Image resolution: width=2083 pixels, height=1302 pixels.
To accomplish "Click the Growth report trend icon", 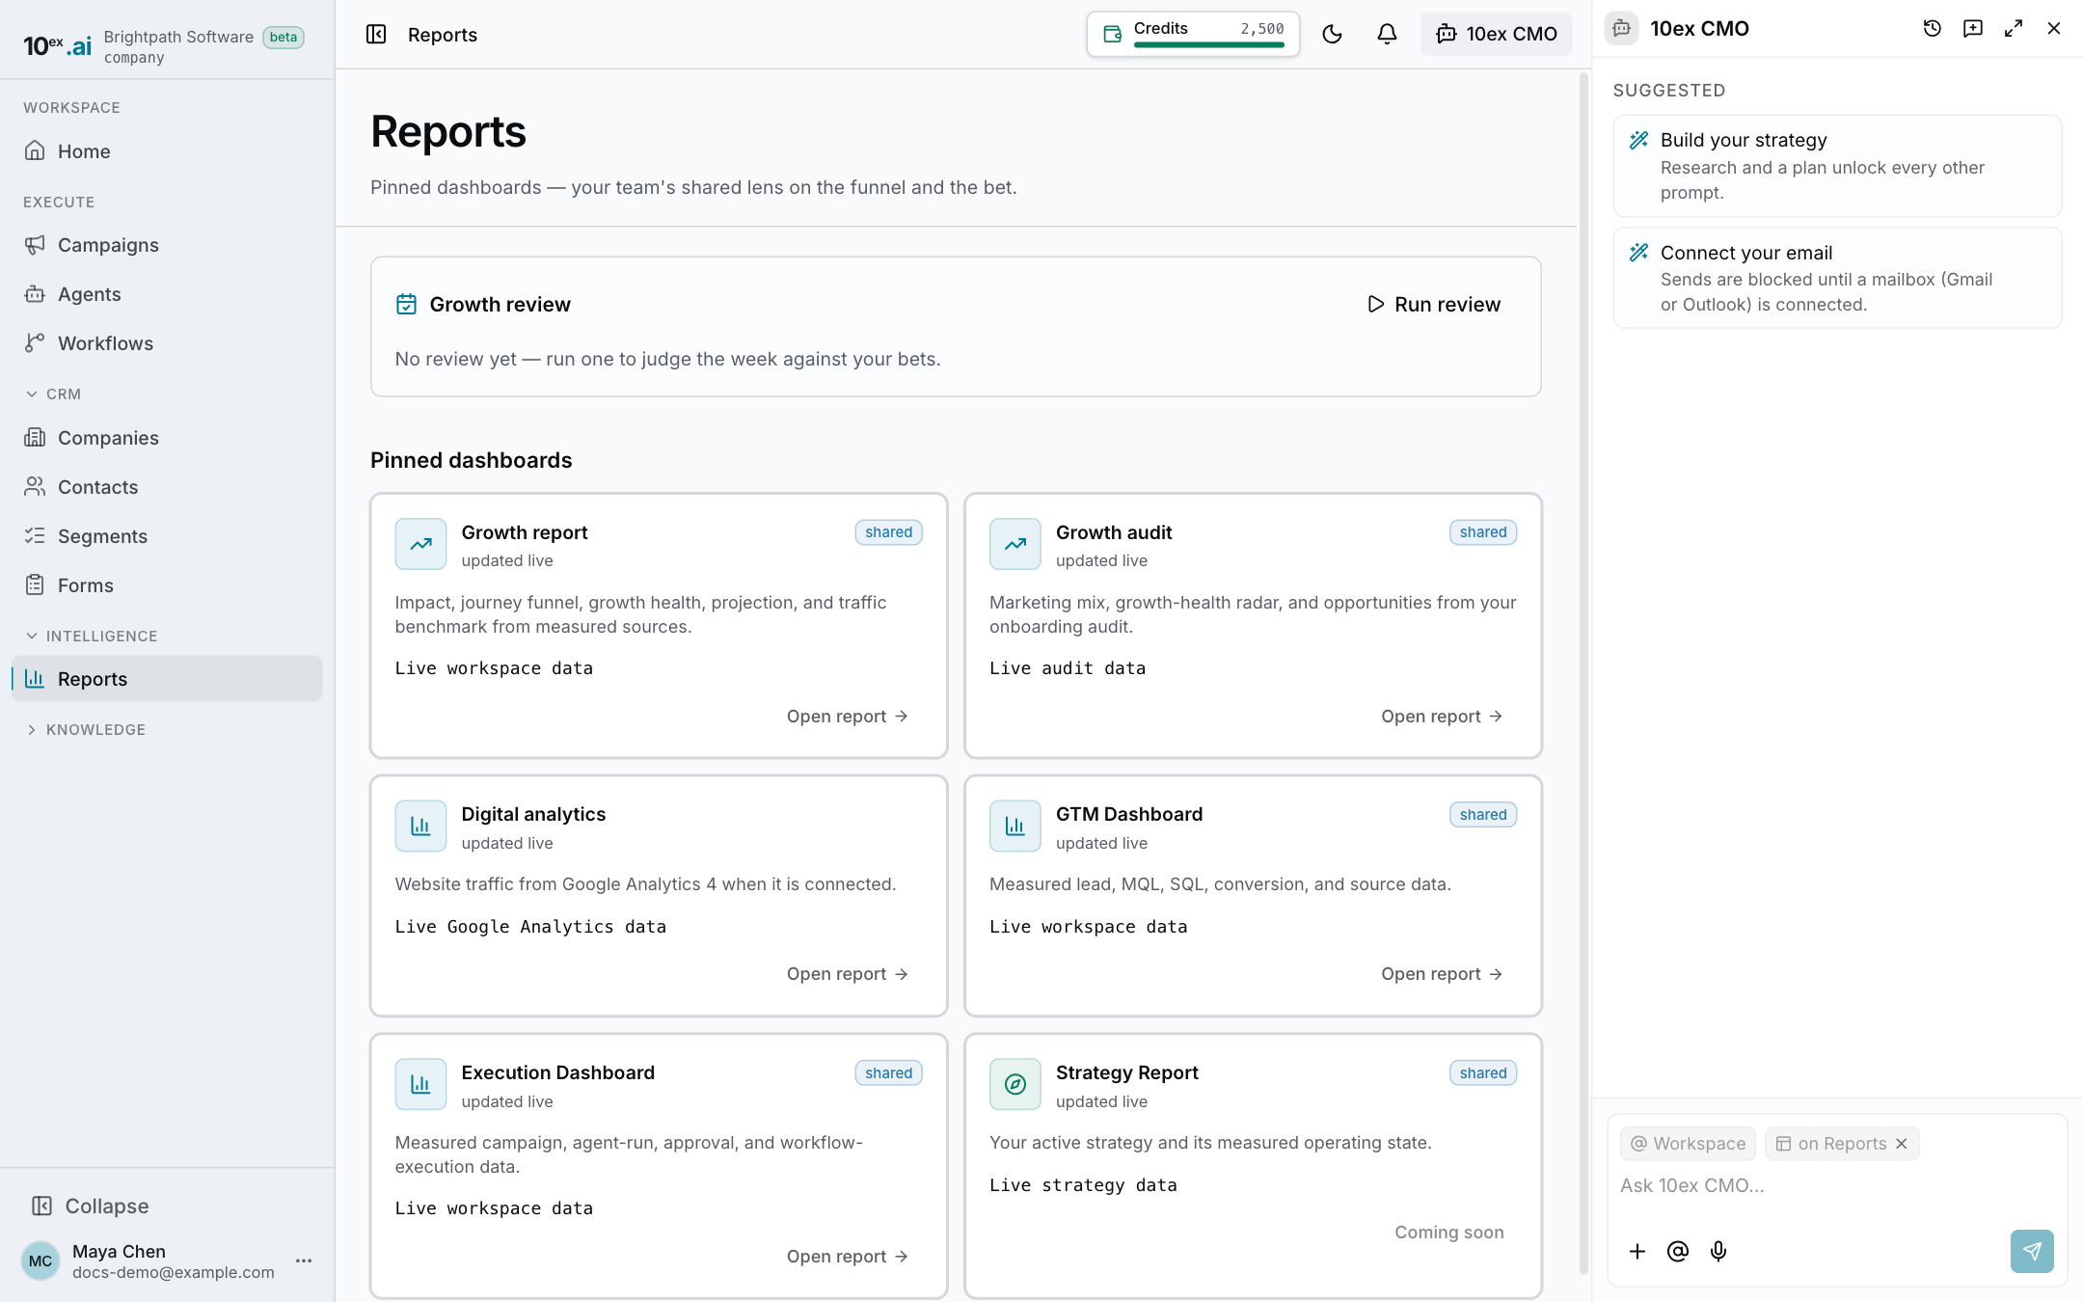I will point(420,544).
